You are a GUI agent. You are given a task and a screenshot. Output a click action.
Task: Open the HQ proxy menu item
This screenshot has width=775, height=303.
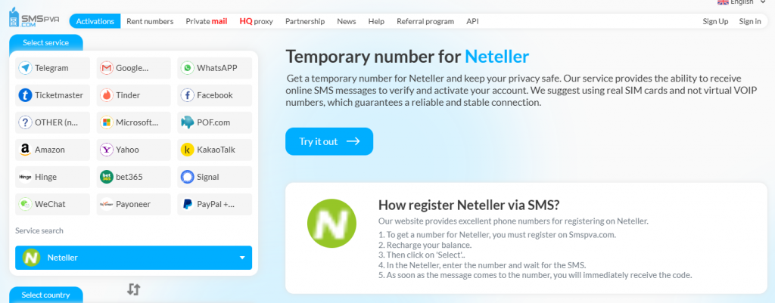click(256, 21)
